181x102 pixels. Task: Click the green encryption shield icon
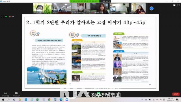pyautogui.click(x=6, y=17)
